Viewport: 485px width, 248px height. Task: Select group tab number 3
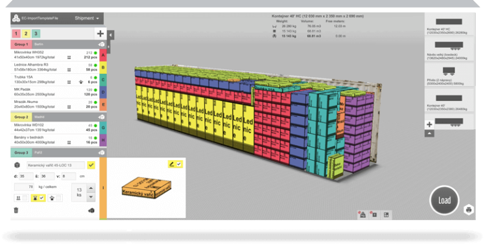[36, 34]
